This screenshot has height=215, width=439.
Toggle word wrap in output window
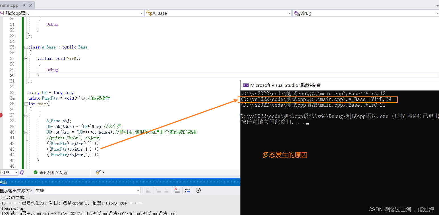click(x=188, y=190)
